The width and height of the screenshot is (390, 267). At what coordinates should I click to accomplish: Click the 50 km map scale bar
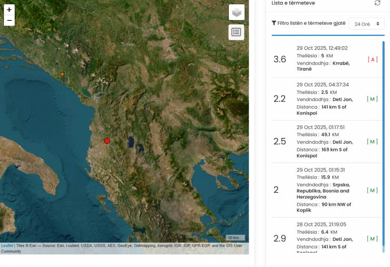coord(235,238)
